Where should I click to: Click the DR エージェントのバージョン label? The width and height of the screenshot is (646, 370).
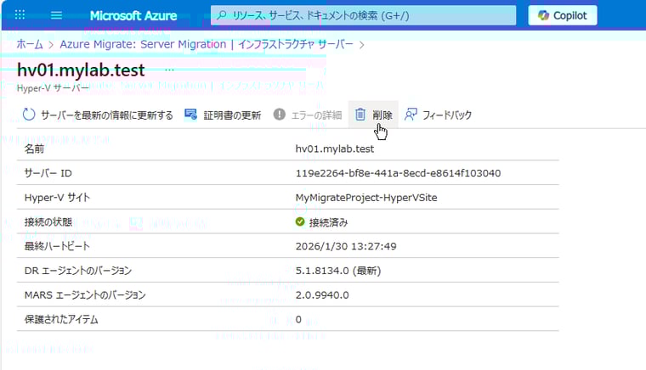[78, 271]
